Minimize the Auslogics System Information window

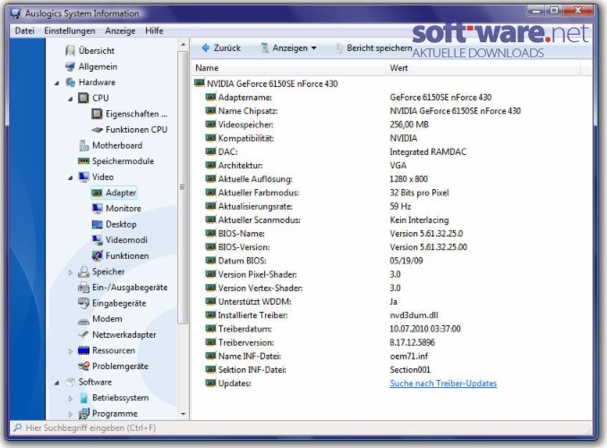tap(536, 11)
